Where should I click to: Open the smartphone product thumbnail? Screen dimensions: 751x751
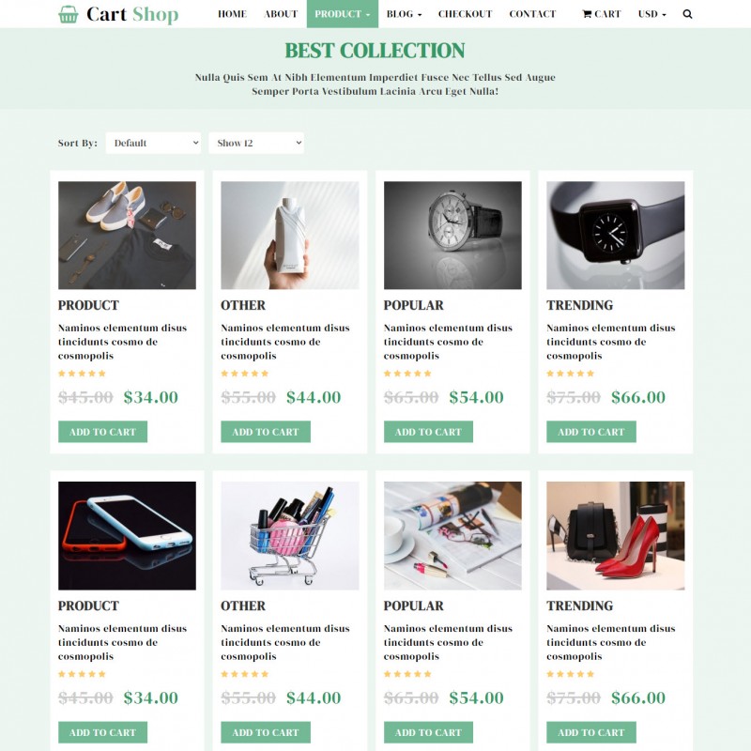[x=127, y=535]
